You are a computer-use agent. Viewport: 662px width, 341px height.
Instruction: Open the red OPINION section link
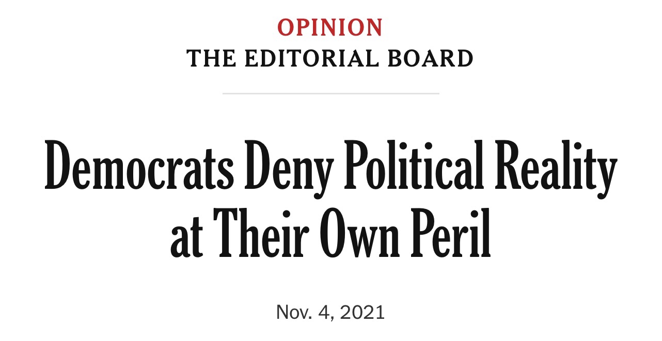[330, 27]
